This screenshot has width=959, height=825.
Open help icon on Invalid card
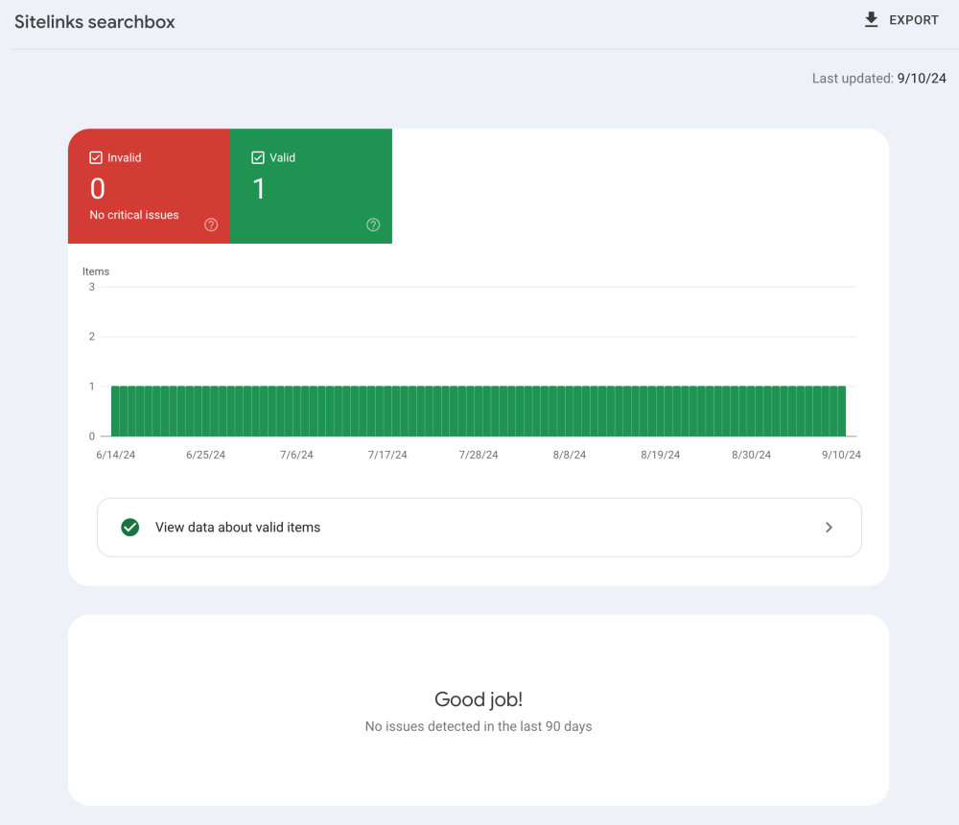pyautogui.click(x=211, y=224)
